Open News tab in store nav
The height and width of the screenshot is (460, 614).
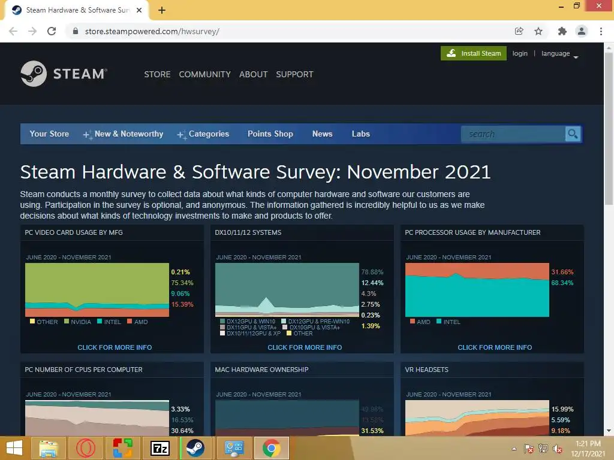(322, 134)
